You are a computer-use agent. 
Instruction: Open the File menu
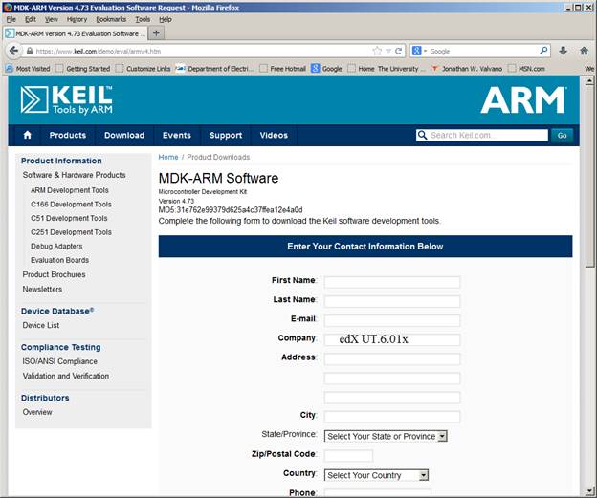coord(11,19)
